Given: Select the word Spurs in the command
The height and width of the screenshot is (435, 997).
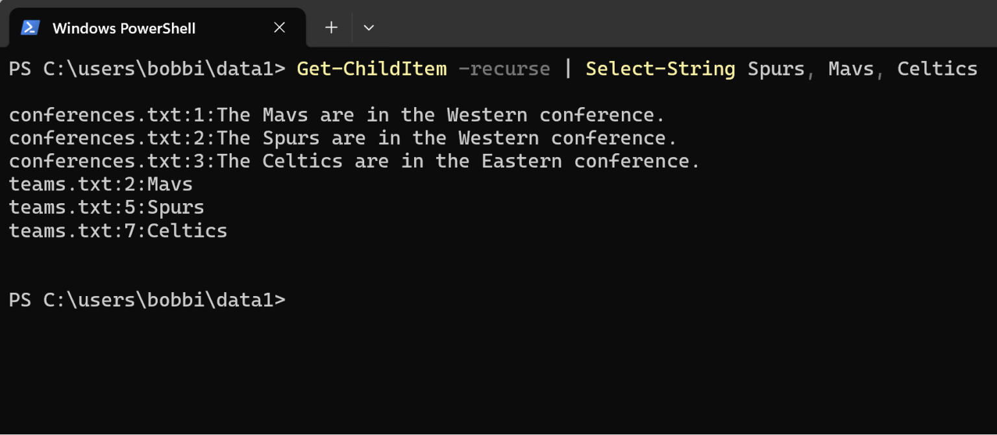Looking at the screenshot, I should [775, 68].
